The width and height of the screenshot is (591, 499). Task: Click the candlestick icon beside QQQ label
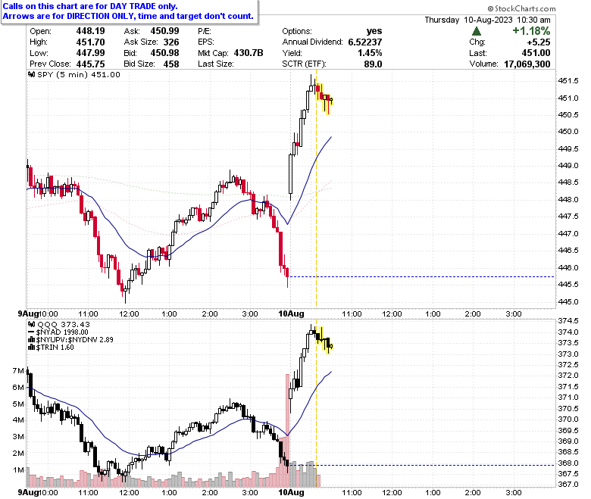(32, 324)
